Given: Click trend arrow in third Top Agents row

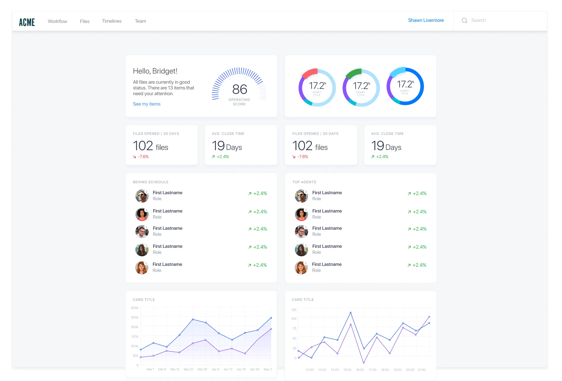Looking at the screenshot, I should pyautogui.click(x=409, y=229).
